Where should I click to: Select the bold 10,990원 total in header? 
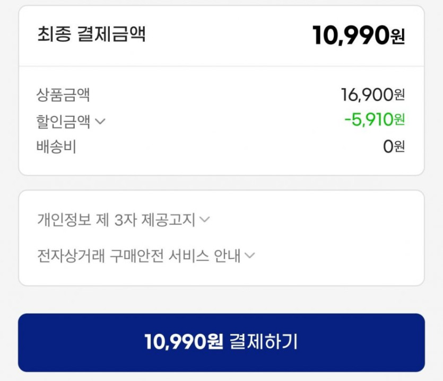click(359, 36)
